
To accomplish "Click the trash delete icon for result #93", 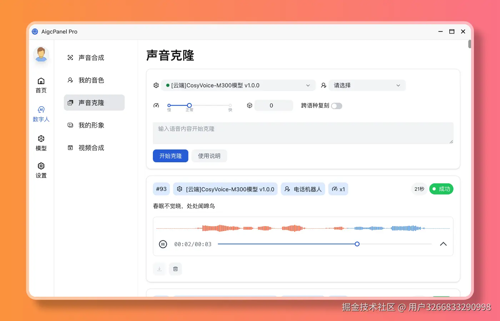I will click(175, 269).
